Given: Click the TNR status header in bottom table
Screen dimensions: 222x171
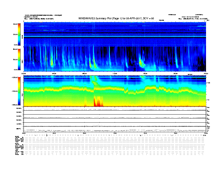Looking at the screenshot, I should 16,151.
